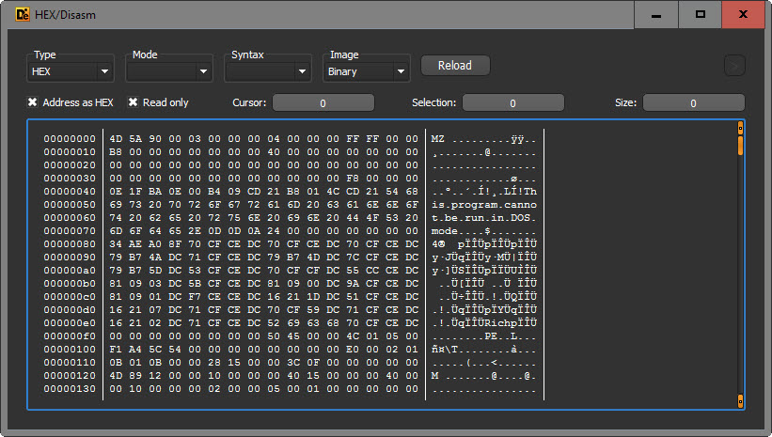Click byte F8 in row 00000030
This screenshot has height=437, width=772.
tap(353, 179)
